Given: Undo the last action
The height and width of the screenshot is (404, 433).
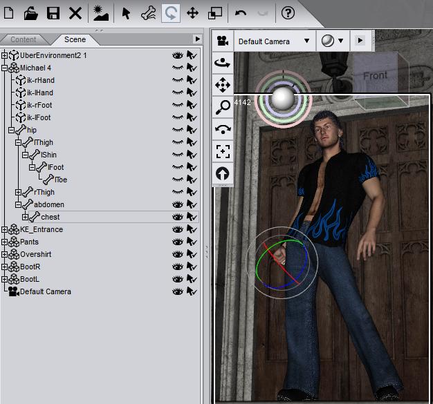Looking at the screenshot, I should click(241, 12).
